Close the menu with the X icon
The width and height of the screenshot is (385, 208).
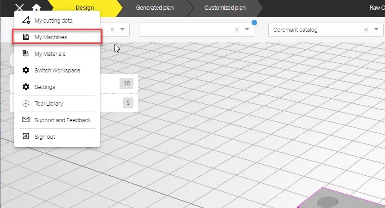(19, 8)
